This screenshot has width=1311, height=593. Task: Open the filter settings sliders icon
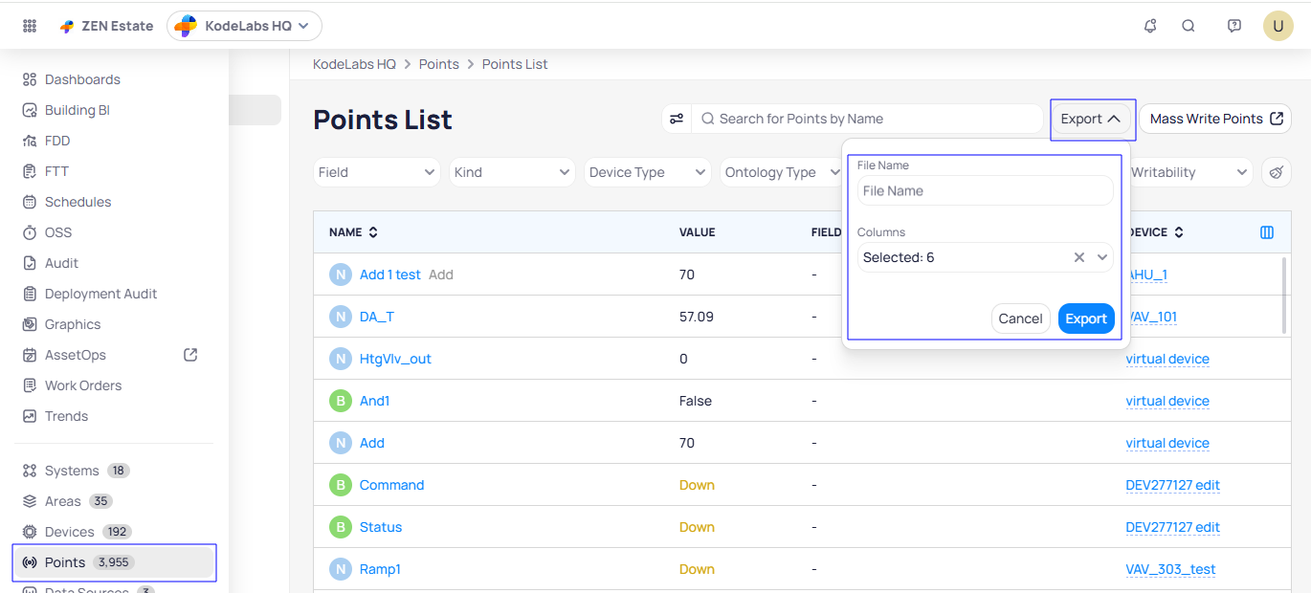(x=677, y=119)
